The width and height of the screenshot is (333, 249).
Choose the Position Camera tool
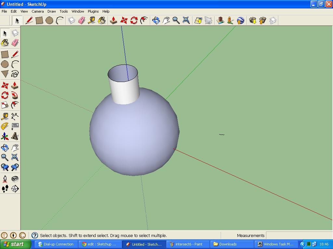[x=5, y=179]
